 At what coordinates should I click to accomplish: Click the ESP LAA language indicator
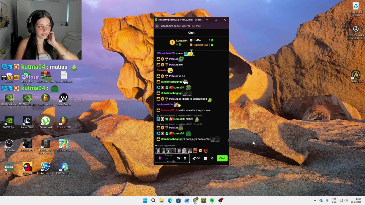coord(334,200)
